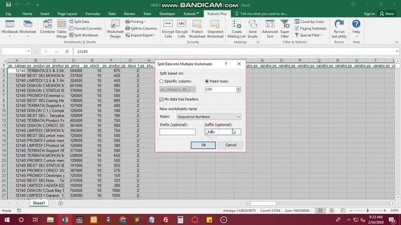Click Split to Columns tool

pyautogui.click(x=141, y=28)
